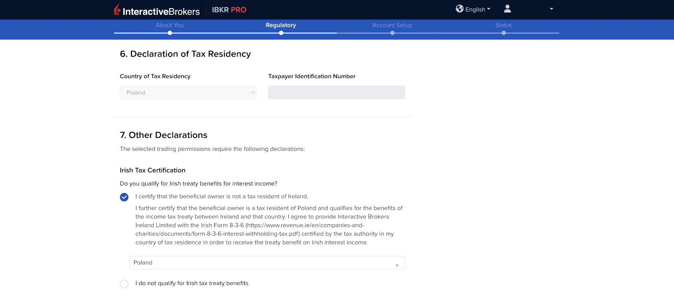
Task: Click the IBKR PRO label
Action: coord(229,10)
